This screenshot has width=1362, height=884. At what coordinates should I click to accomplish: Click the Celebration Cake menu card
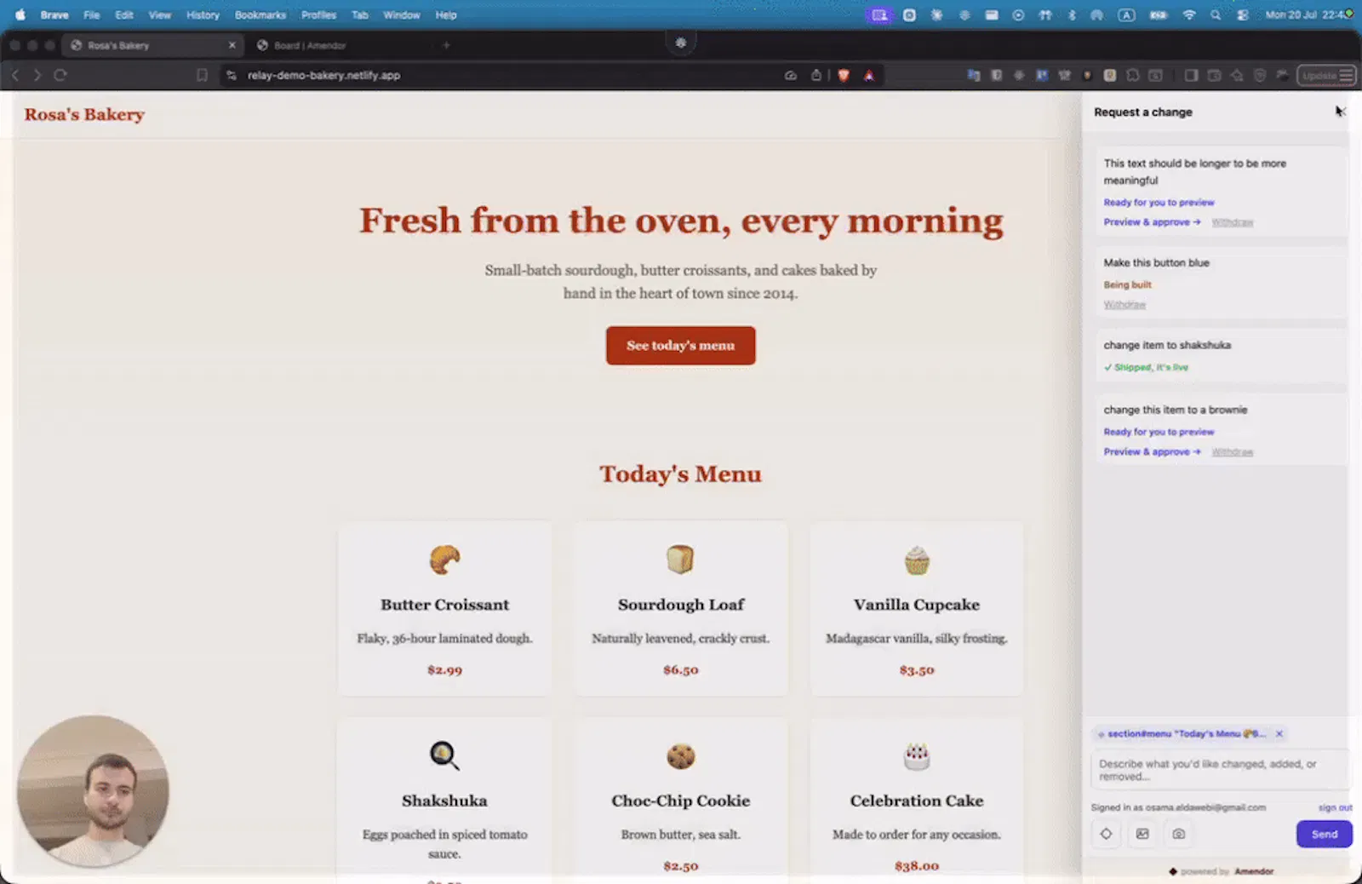[x=917, y=799]
